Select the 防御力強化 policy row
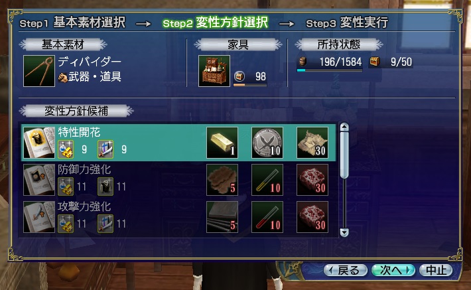Image resolution: width=471 pixels, height=290 pixels. coord(178,180)
